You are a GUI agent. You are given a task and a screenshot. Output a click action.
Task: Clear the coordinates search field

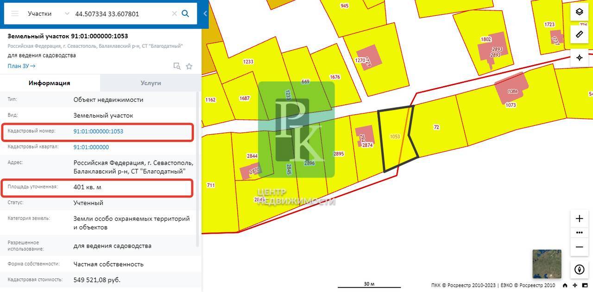point(174,14)
